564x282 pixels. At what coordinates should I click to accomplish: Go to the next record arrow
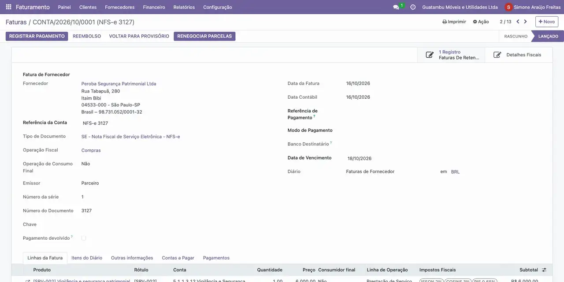point(525,22)
